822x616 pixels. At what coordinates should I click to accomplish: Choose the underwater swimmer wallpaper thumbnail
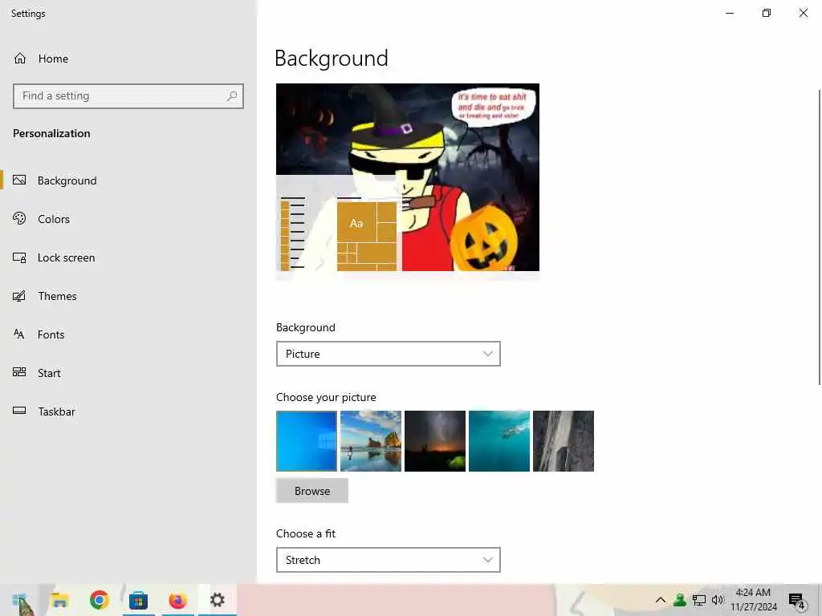(x=499, y=441)
